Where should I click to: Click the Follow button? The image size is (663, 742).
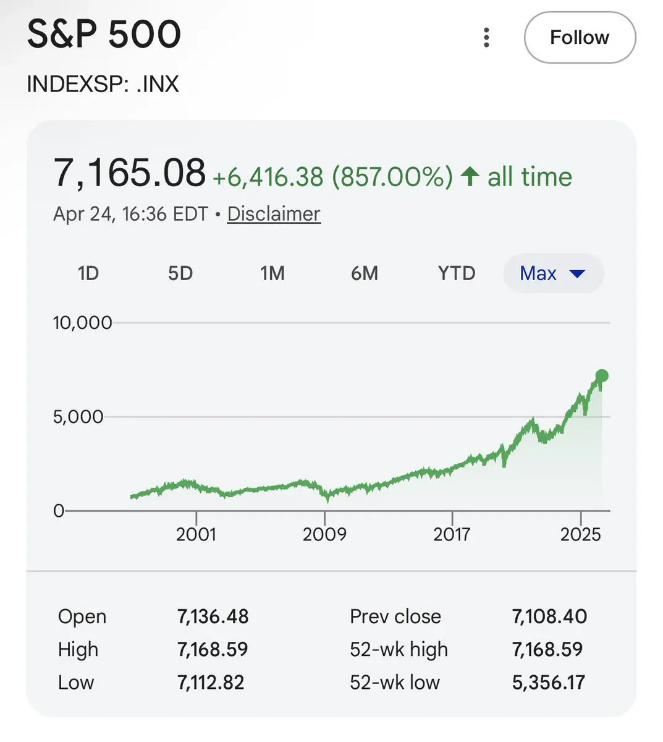[580, 38]
